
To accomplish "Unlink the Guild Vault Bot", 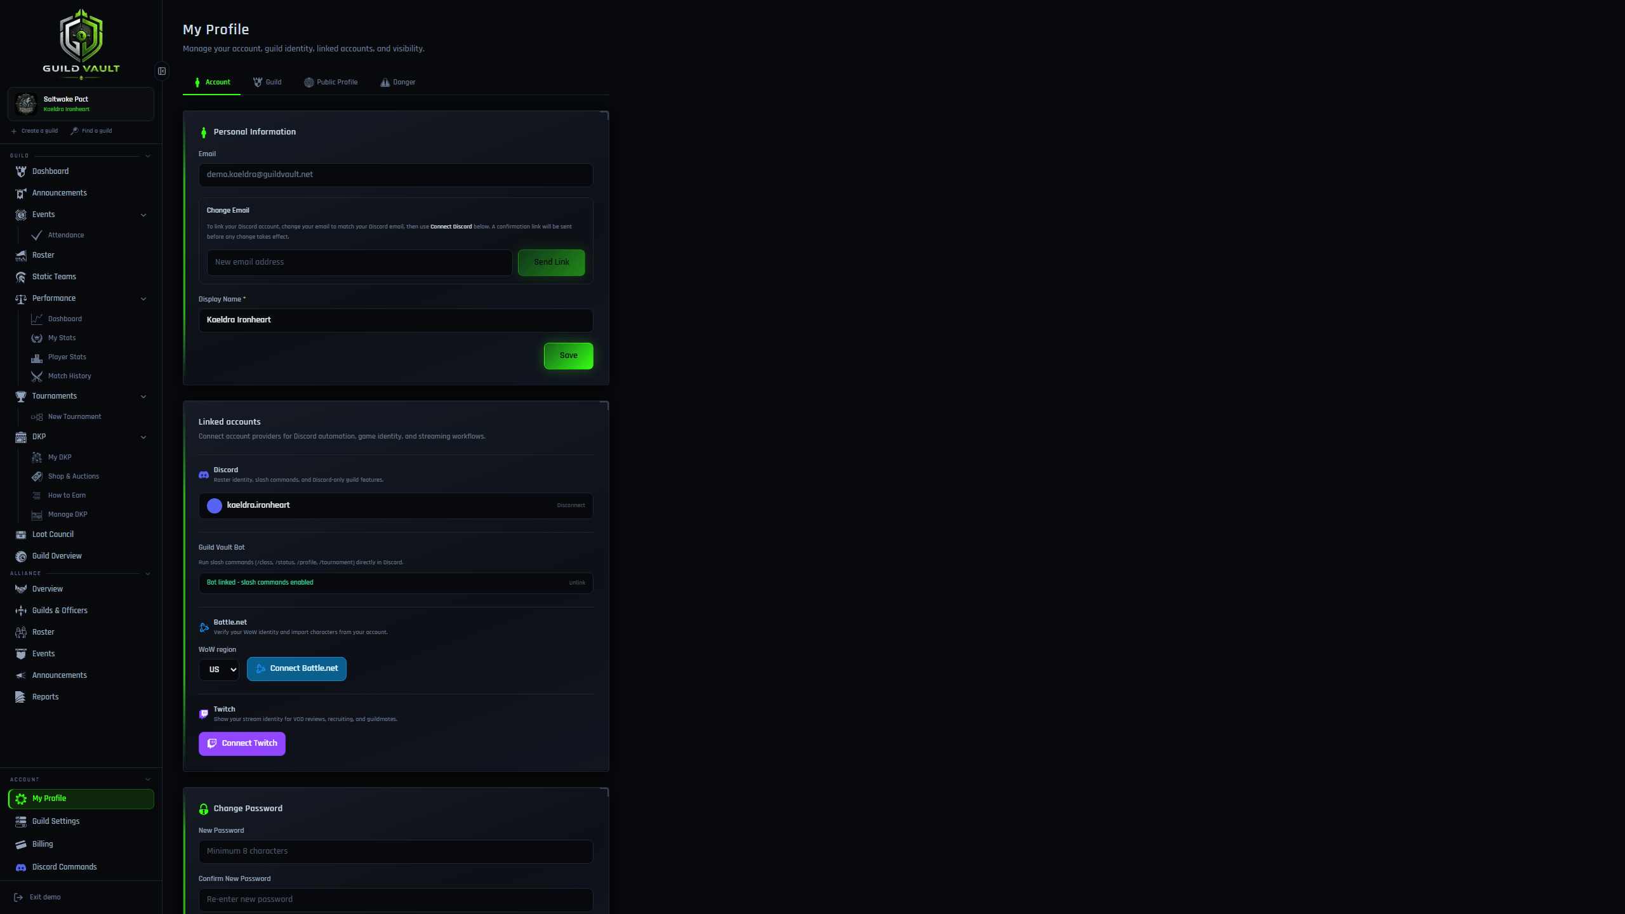I will pos(577,583).
